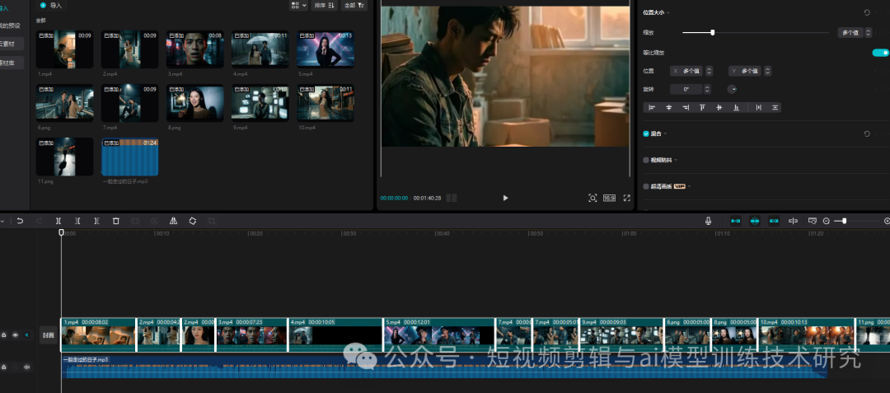Mute the main video track audio
The height and width of the screenshot is (393, 890).
click(26, 335)
